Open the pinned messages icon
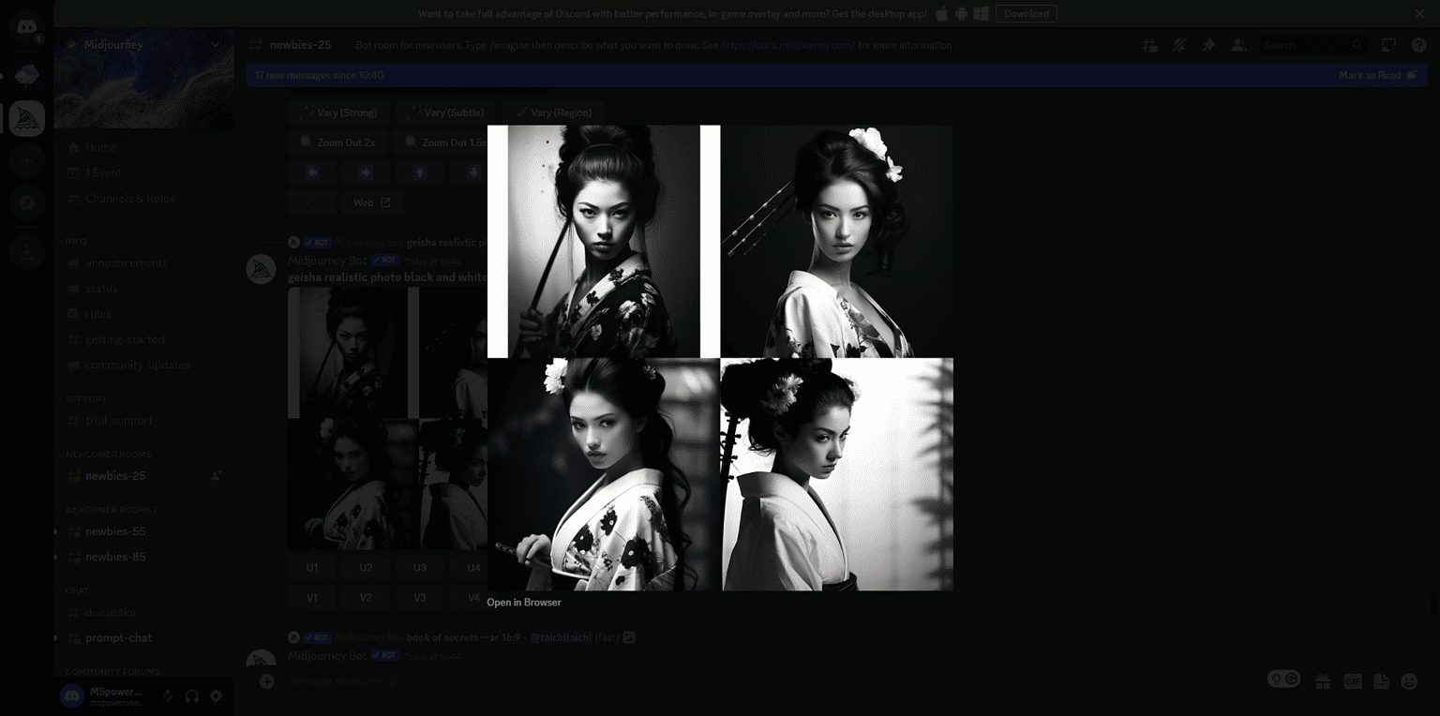This screenshot has width=1440, height=716. 1209,45
